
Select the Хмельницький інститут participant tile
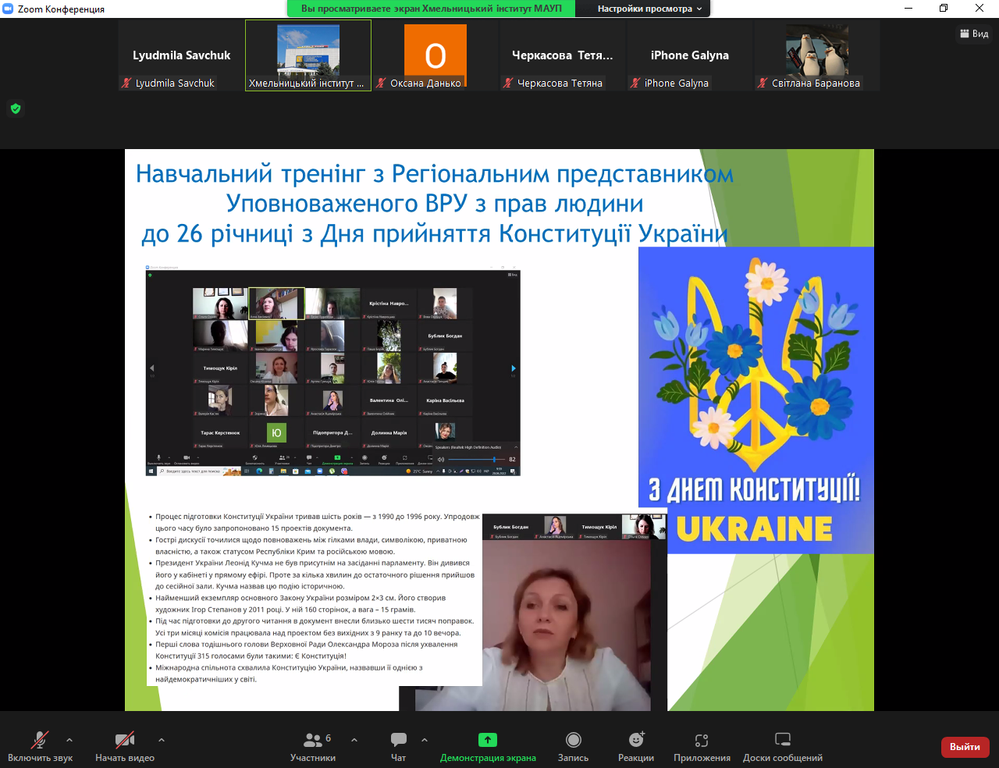point(308,55)
